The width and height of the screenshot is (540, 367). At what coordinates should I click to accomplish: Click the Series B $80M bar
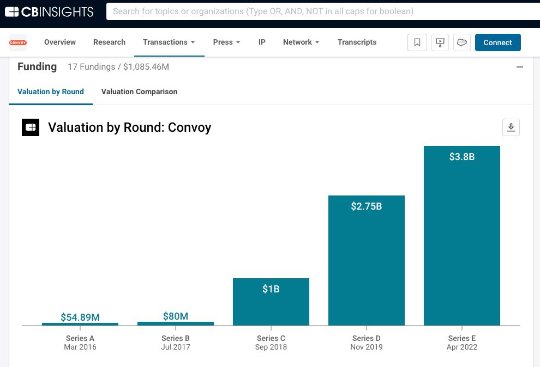point(176,323)
